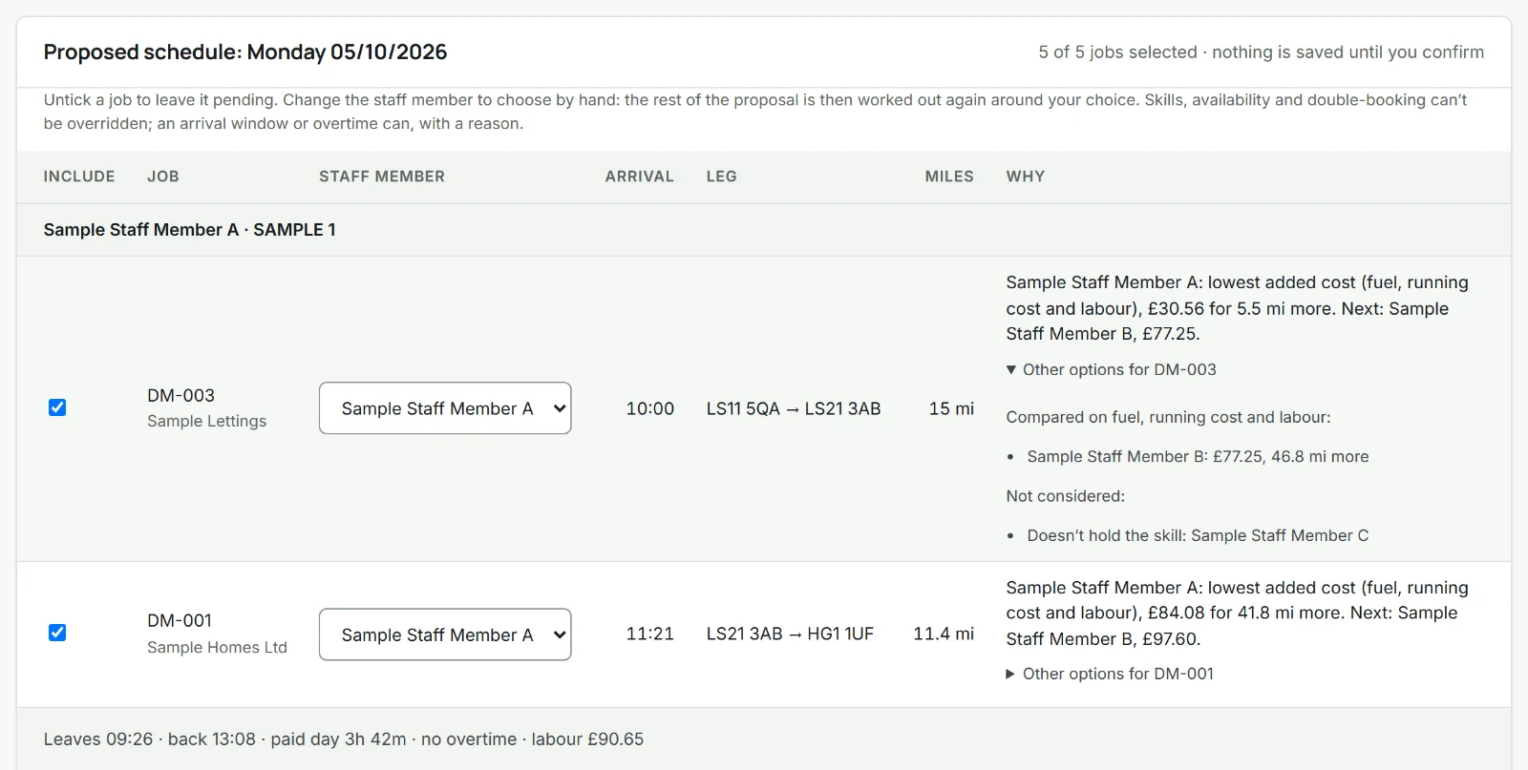Image resolution: width=1528 pixels, height=770 pixels.
Task: Click the Doesn't hold the skill bullet
Action: click(x=1198, y=536)
